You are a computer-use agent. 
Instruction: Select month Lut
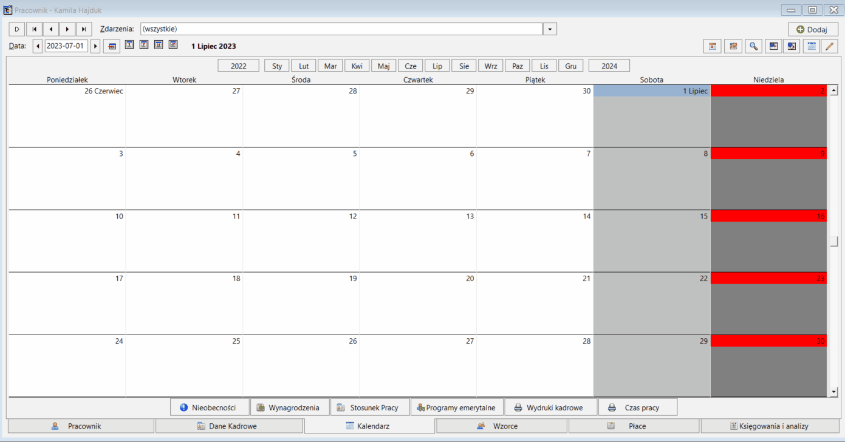point(304,66)
